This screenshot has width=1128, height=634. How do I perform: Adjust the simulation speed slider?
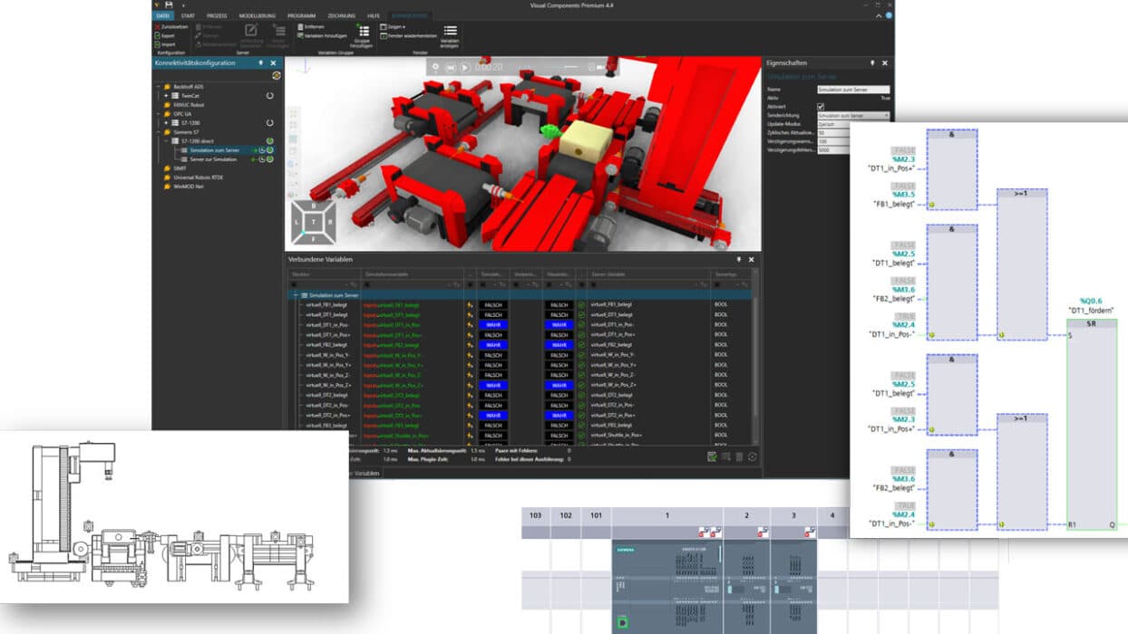coord(570,67)
